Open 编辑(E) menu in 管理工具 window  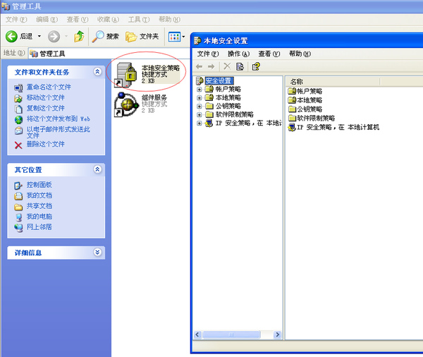coord(47,20)
